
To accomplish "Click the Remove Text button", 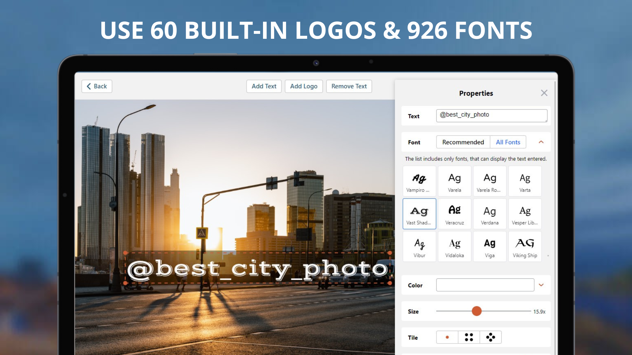I will [x=349, y=86].
